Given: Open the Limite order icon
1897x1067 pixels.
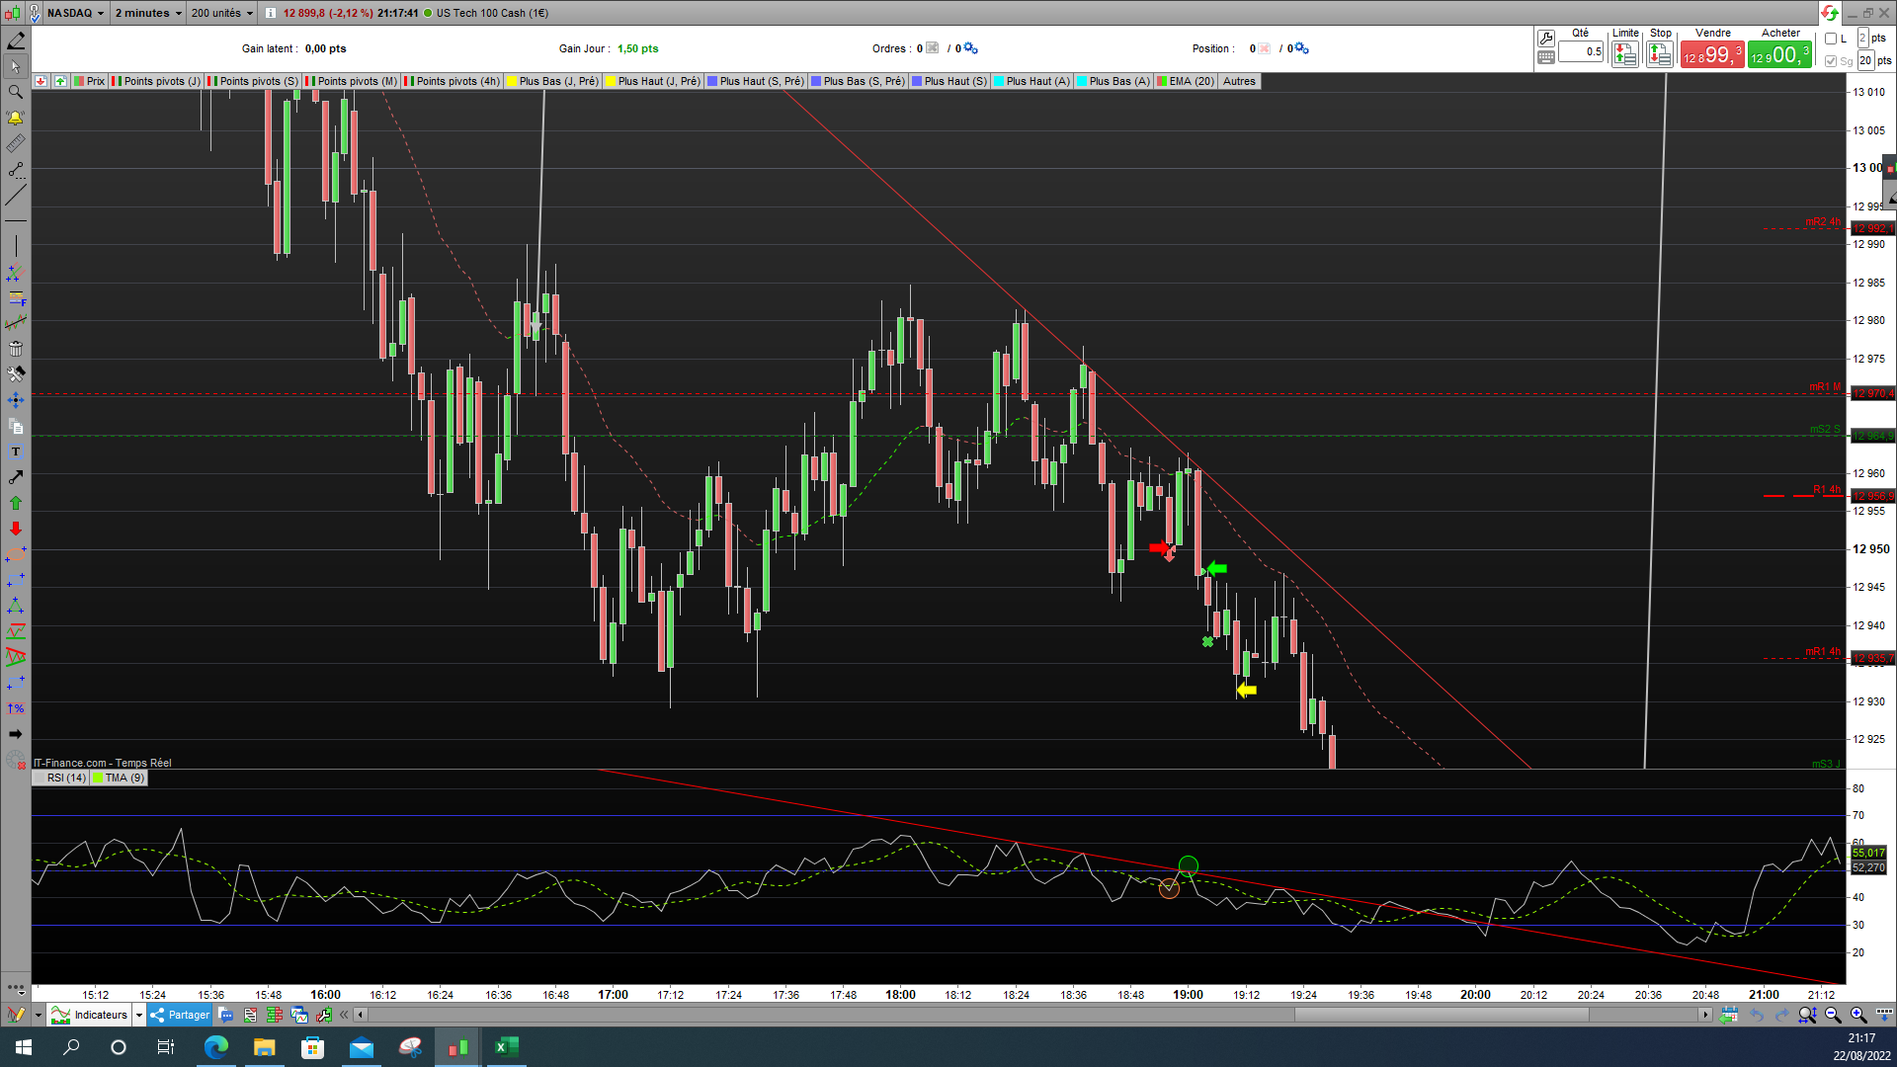Looking at the screenshot, I should coord(1624,55).
